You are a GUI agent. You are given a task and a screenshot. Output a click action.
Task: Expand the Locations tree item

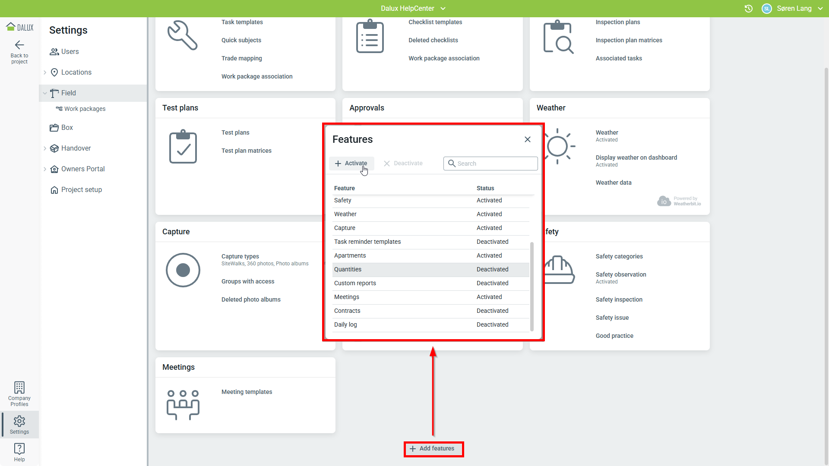[x=45, y=72]
